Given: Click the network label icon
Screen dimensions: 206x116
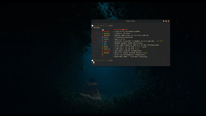Looking at the screenshot, I should (x=103, y=51).
